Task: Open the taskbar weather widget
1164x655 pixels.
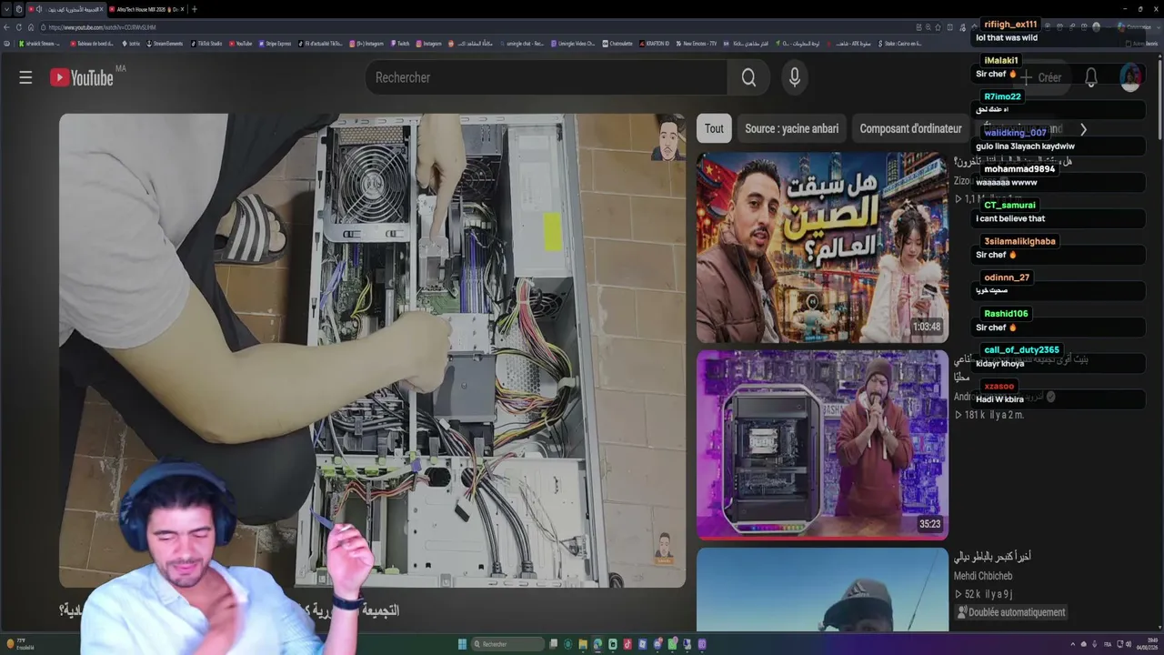Action: coord(18,644)
